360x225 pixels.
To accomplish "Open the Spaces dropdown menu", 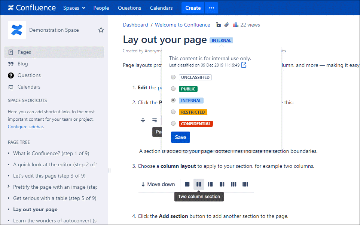I will click(x=74, y=8).
